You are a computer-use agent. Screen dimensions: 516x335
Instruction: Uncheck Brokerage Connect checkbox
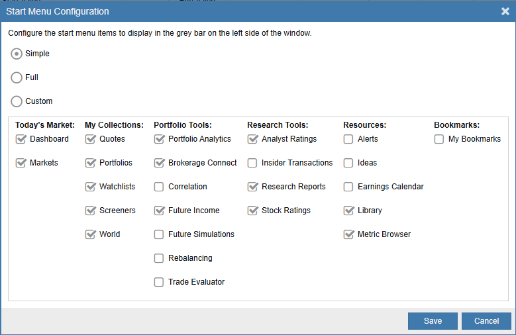pos(159,163)
